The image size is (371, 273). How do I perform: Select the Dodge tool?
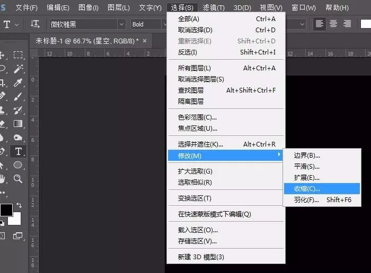pos(18,138)
